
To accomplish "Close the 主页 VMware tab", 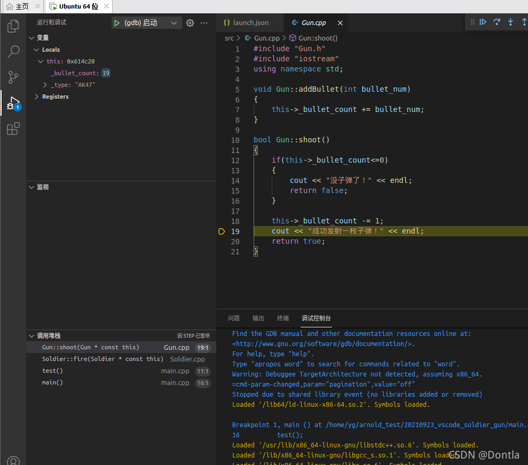I will [37, 6].
